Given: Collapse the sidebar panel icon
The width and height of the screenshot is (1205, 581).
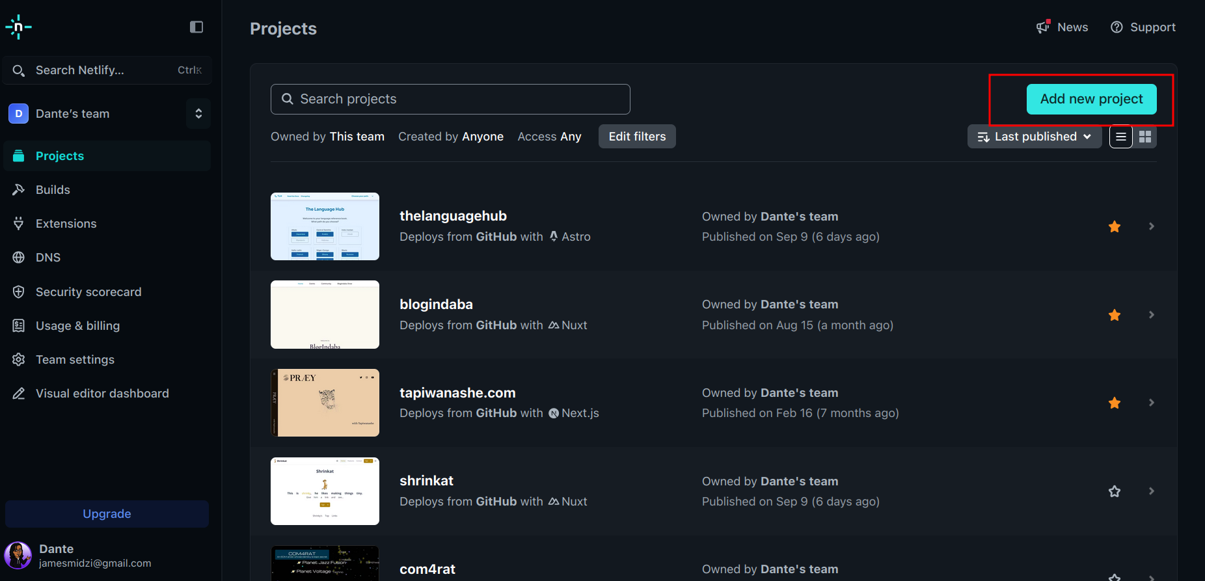Looking at the screenshot, I should pos(196,27).
